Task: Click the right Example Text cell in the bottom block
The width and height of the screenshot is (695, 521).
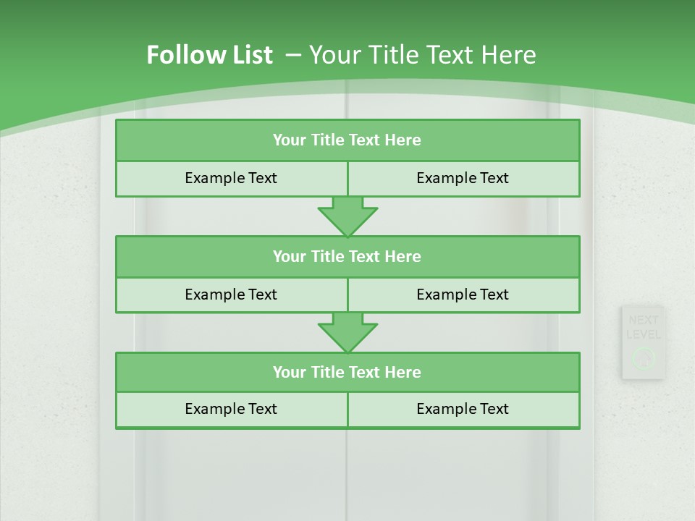Action: 463,409
